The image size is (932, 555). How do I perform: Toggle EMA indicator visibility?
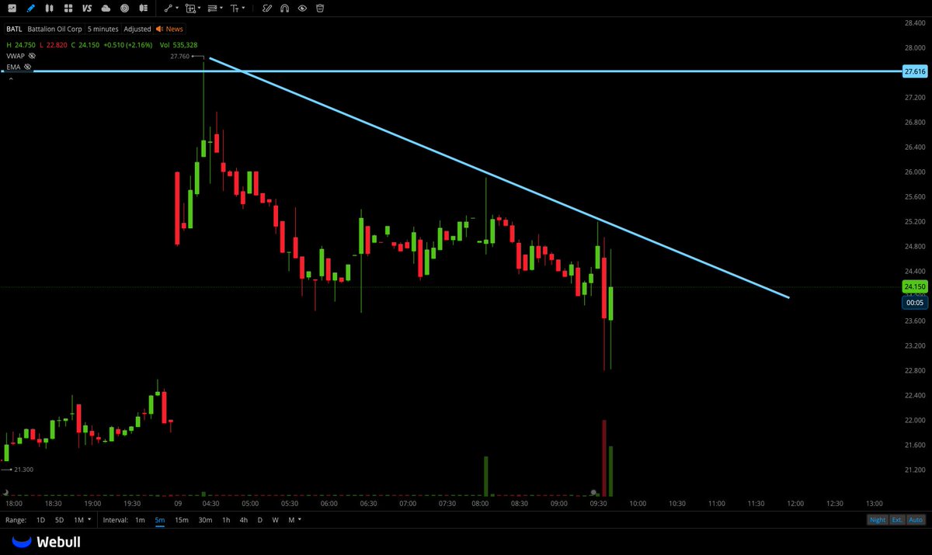27,67
